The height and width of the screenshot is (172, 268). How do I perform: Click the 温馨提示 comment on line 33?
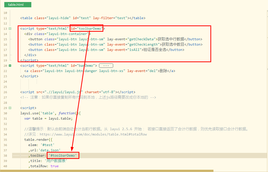pos(136,129)
